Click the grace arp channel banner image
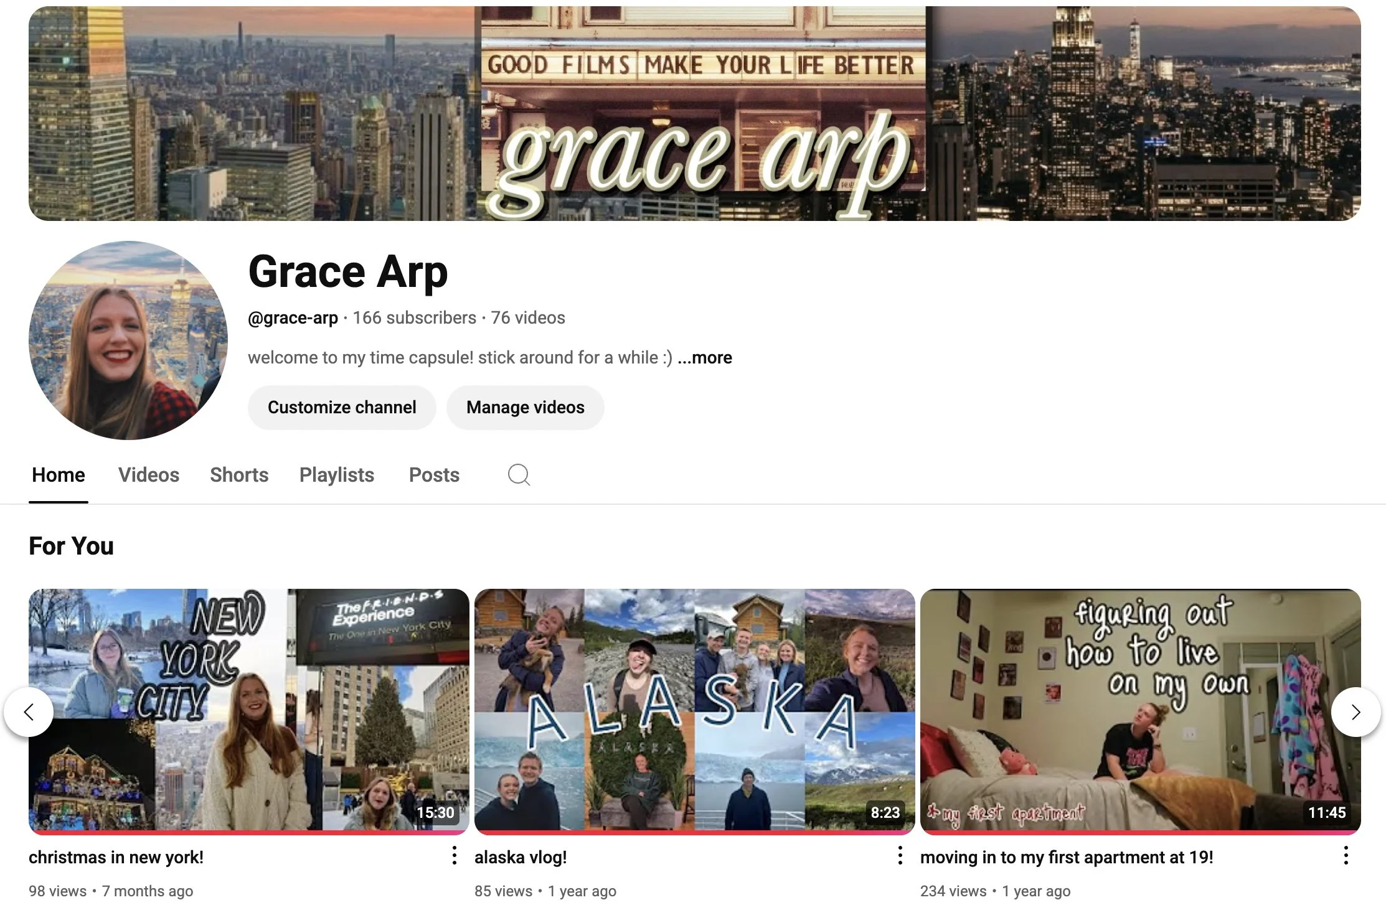The height and width of the screenshot is (905, 1386). pos(694,113)
